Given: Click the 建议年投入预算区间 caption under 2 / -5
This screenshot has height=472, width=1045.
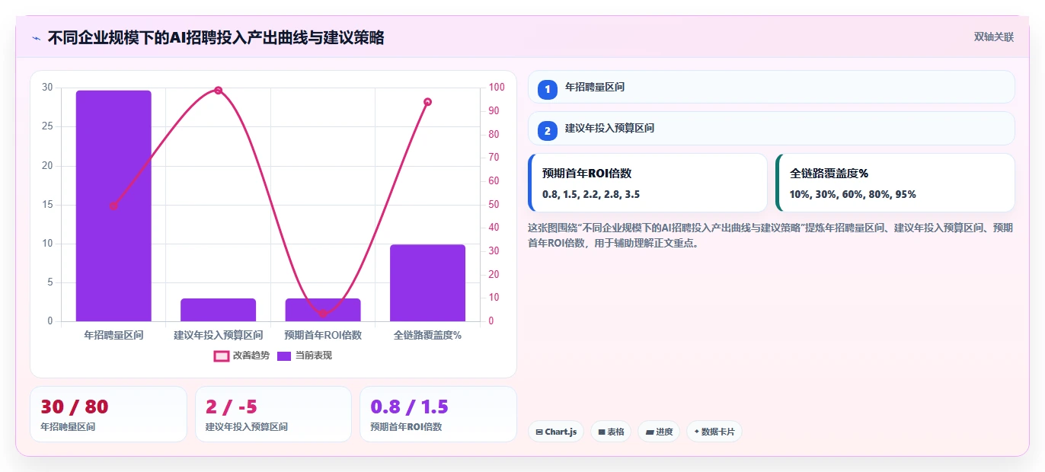Looking at the screenshot, I should 247,427.
